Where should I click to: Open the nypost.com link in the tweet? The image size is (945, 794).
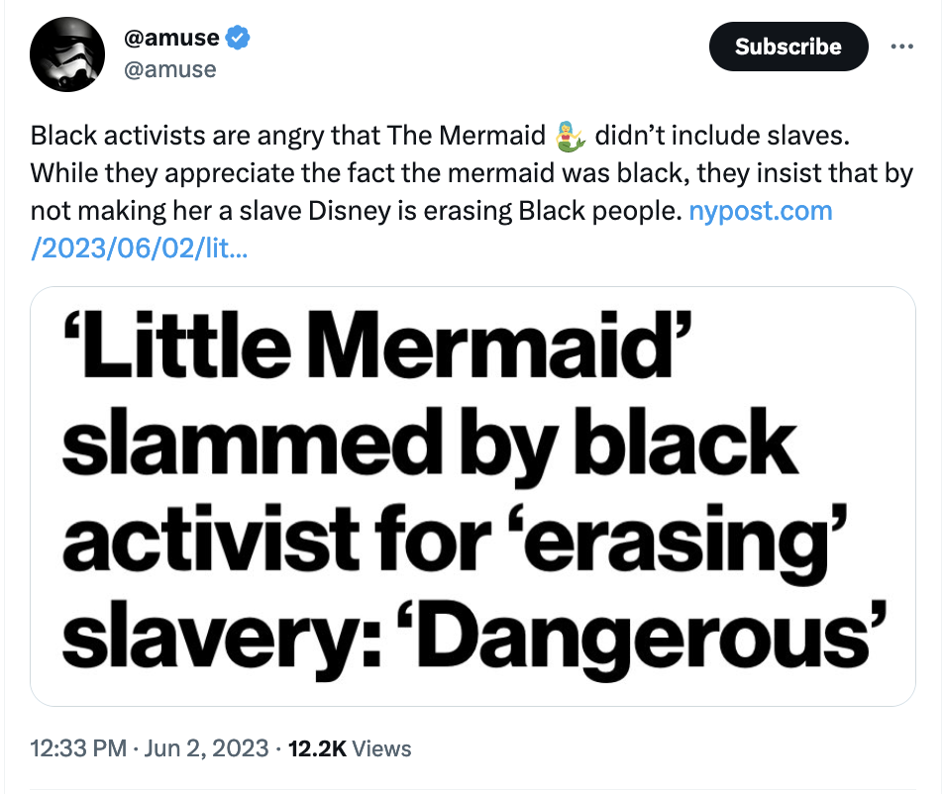coord(760,211)
